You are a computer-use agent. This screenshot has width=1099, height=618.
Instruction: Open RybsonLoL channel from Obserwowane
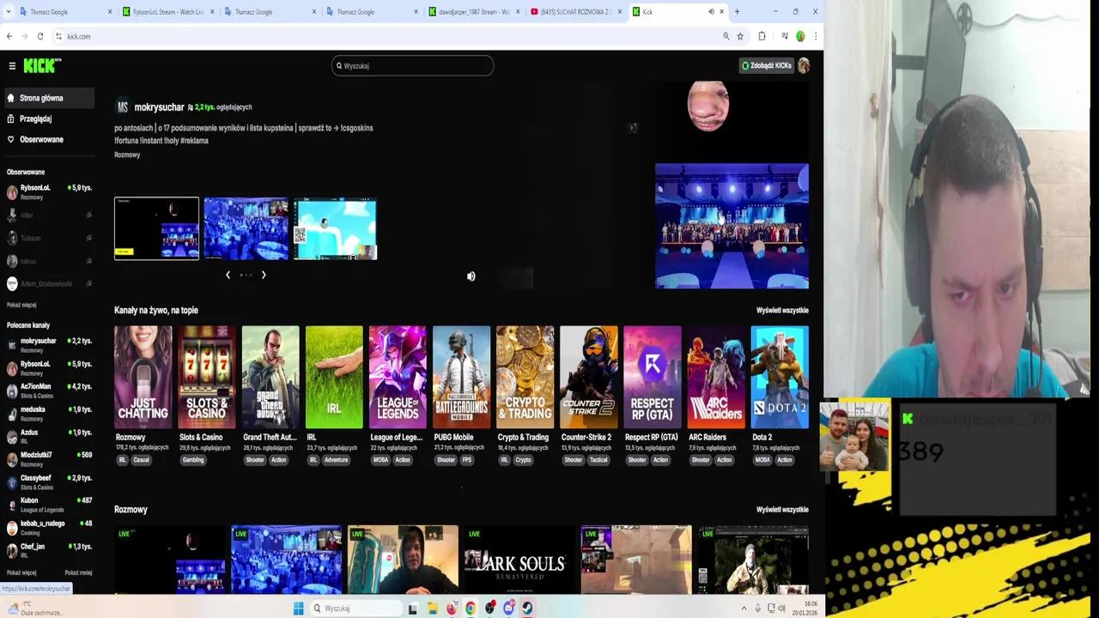click(35, 191)
